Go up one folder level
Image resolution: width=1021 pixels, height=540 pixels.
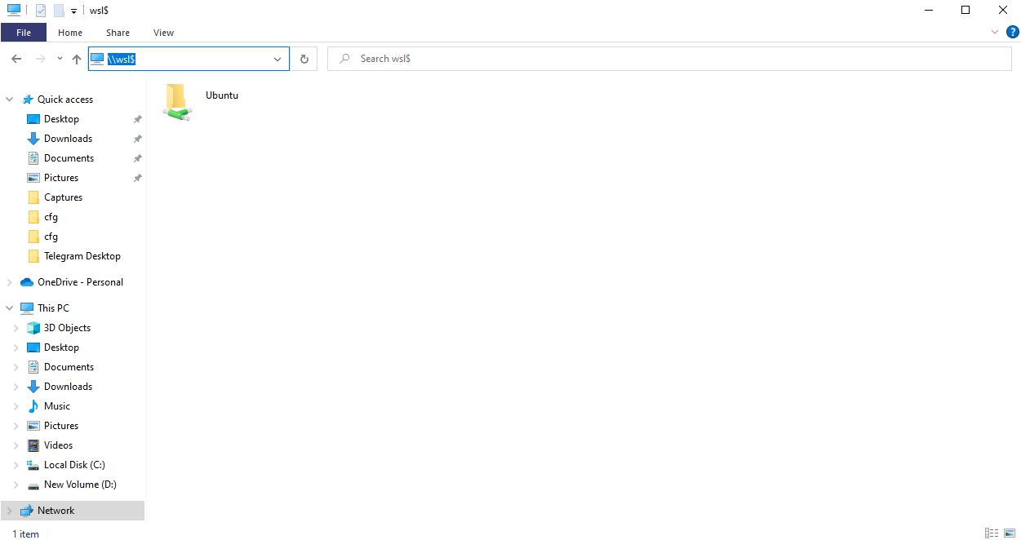pos(77,59)
